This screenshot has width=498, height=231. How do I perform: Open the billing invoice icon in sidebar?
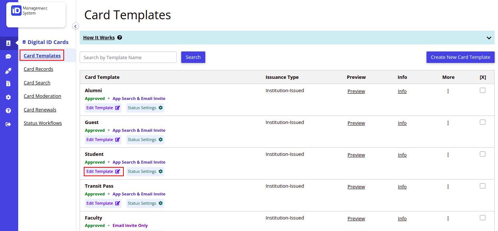[x=9, y=84]
